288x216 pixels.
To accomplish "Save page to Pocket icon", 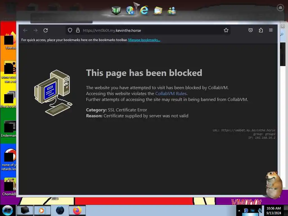I will (x=251, y=30).
